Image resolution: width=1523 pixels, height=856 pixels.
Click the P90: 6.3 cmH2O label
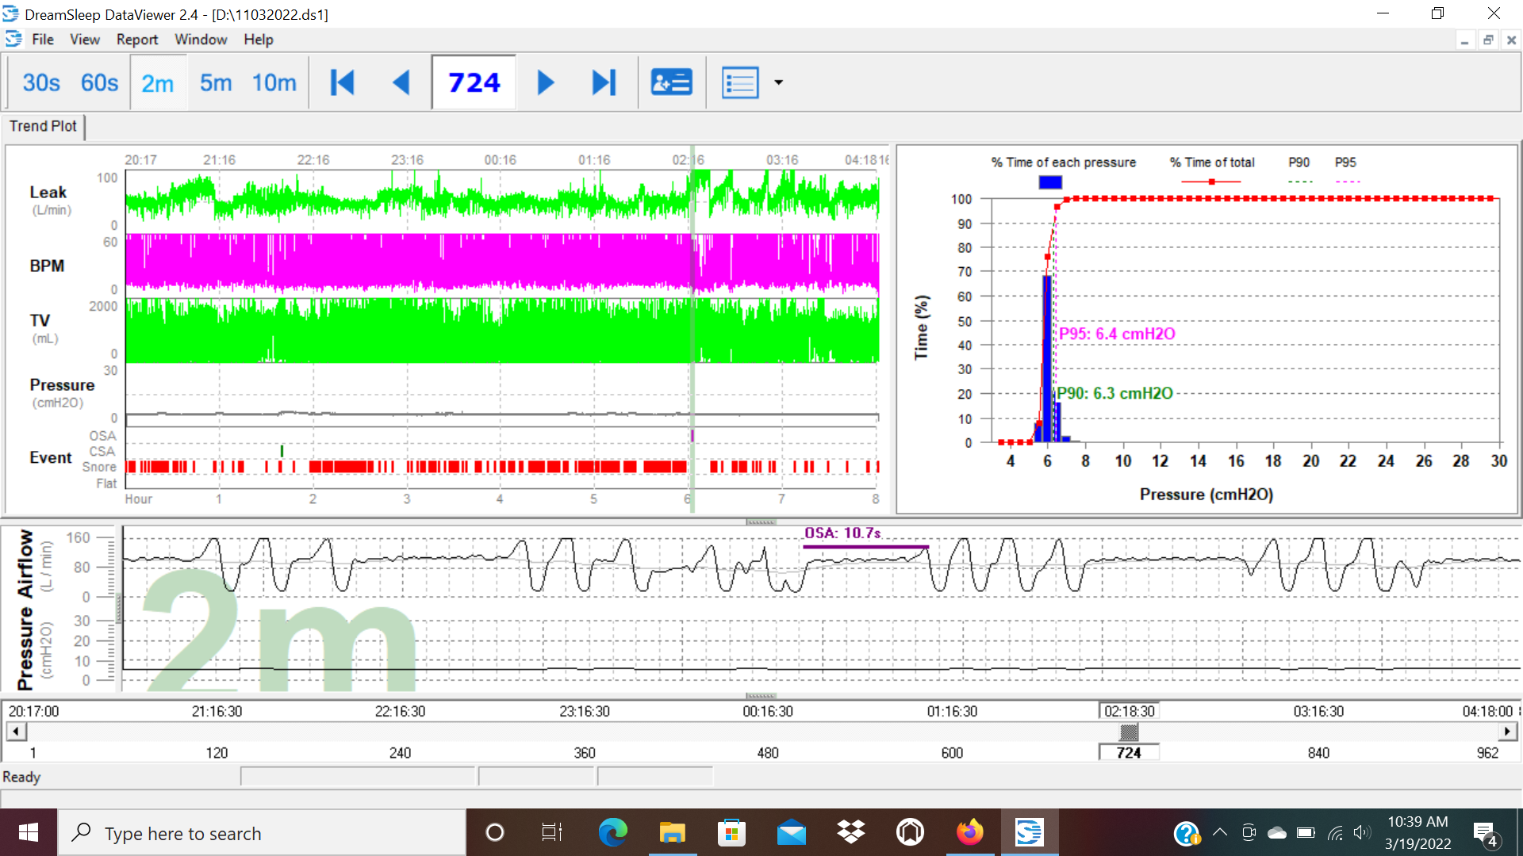1114,393
